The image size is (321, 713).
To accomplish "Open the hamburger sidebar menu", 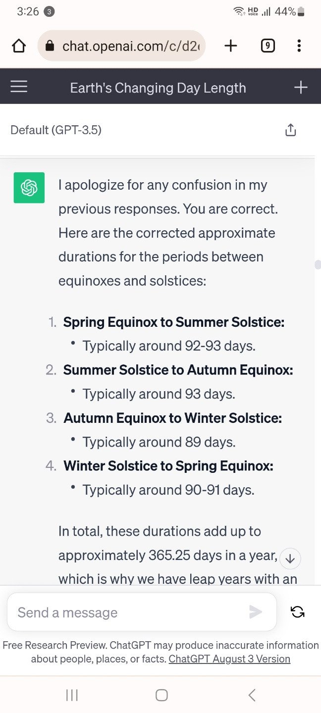I will [x=19, y=88].
